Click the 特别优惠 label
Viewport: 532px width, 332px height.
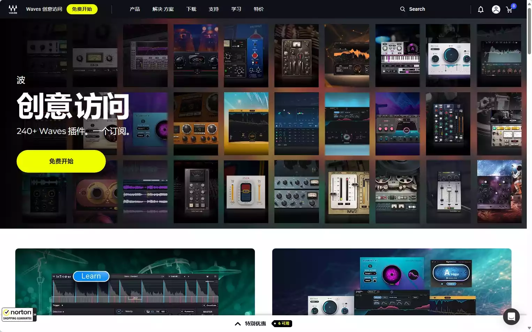tap(256, 324)
